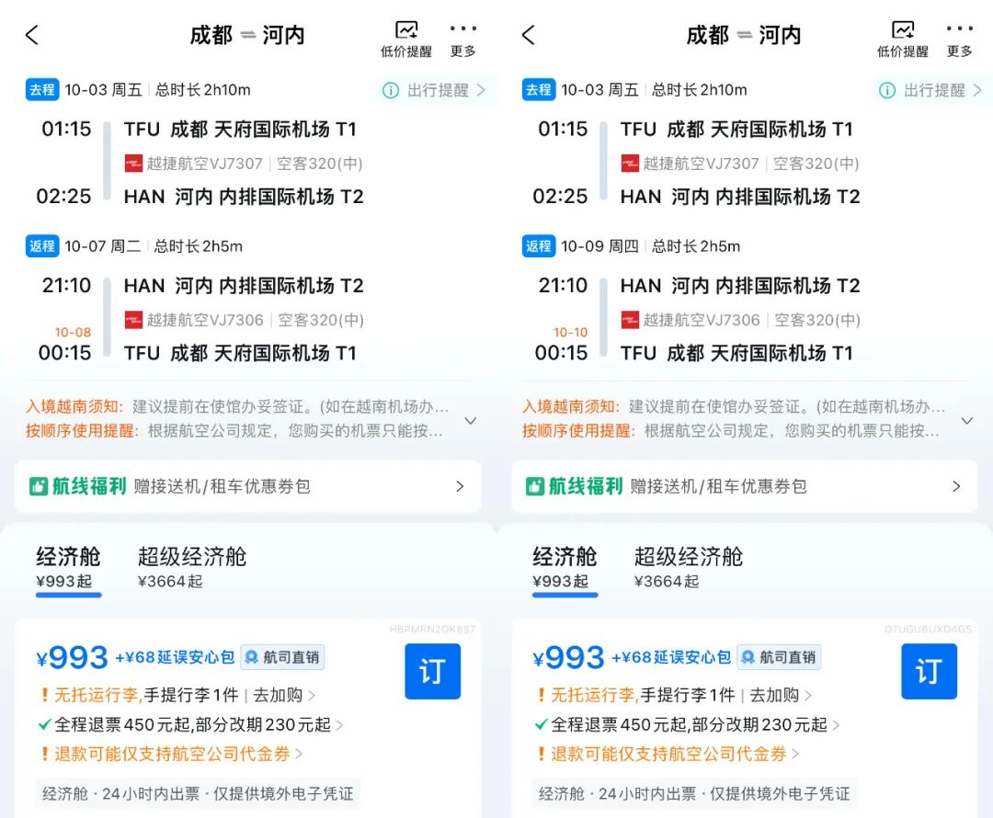Tap the 航线福利 green gift icon
This screenshot has width=993, height=818.
39,488
